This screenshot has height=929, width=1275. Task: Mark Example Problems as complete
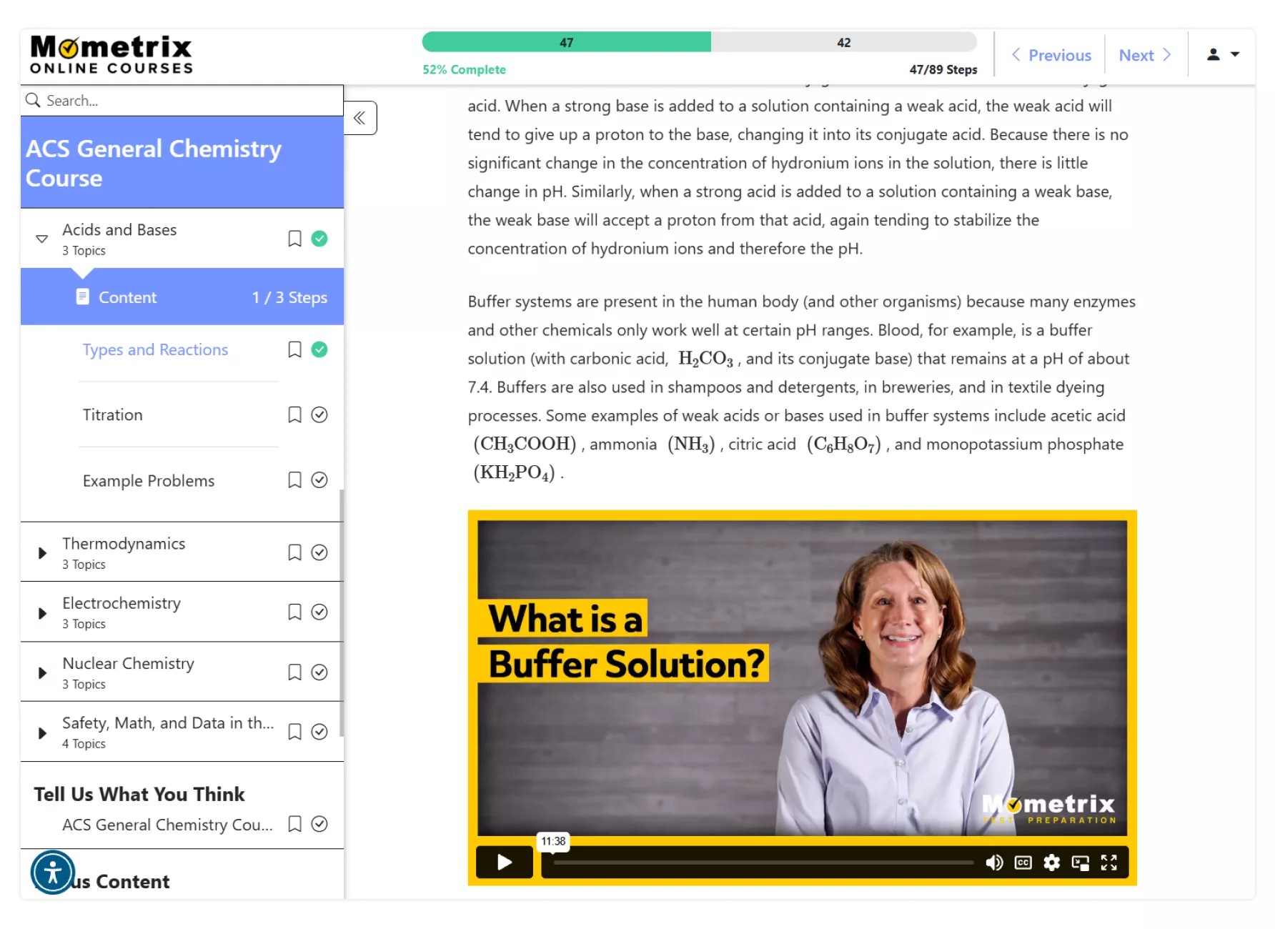pyautogui.click(x=319, y=480)
